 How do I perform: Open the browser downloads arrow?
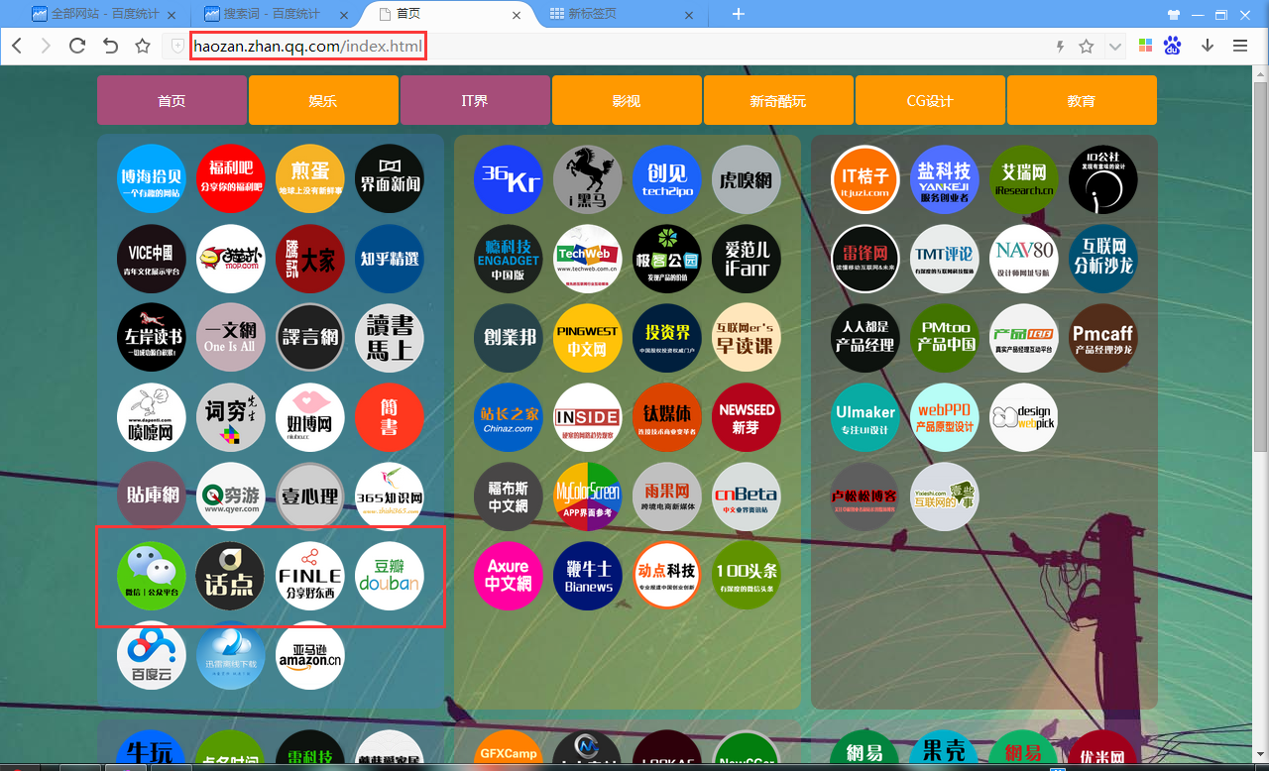[1208, 46]
